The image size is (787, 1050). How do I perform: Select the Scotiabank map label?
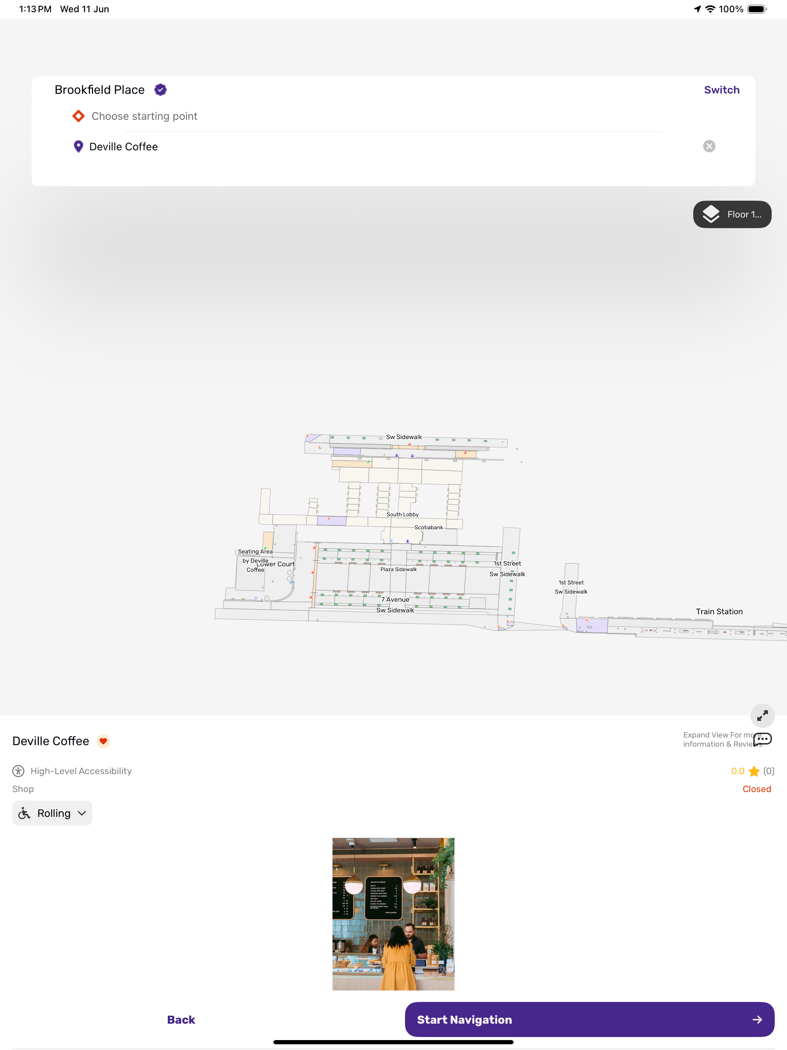(x=428, y=527)
